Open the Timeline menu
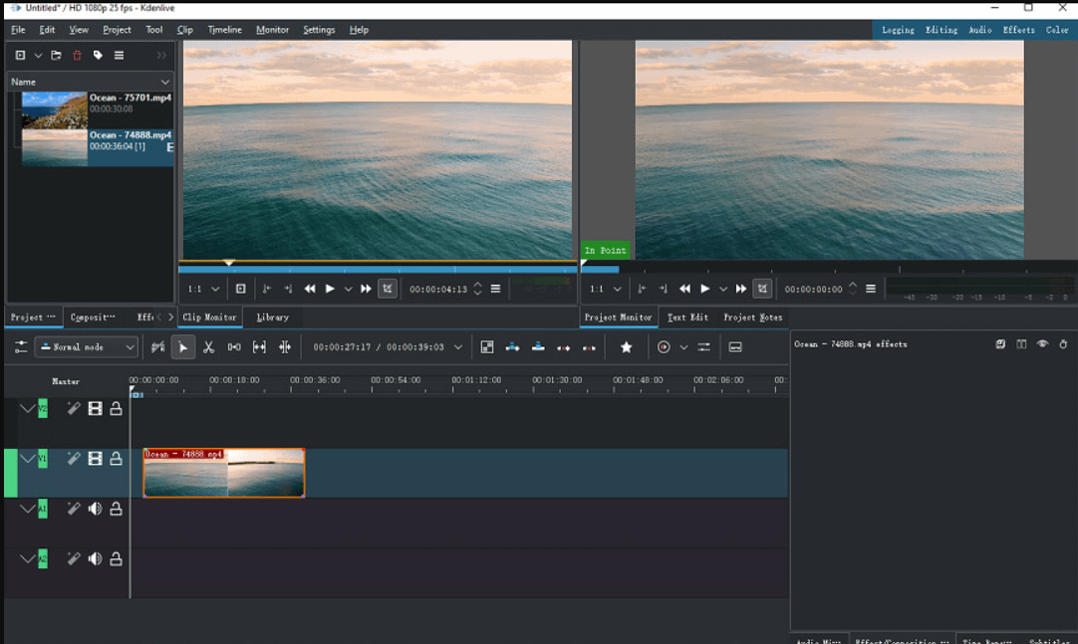This screenshot has height=644, width=1078. click(x=224, y=30)
